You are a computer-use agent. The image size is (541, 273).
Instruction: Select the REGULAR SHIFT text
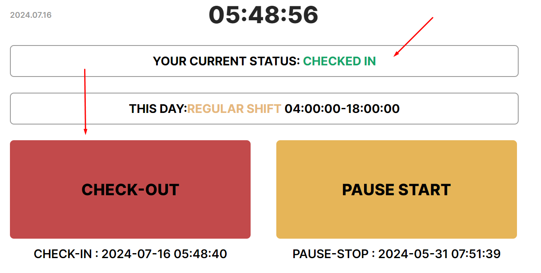click(234, 109)
